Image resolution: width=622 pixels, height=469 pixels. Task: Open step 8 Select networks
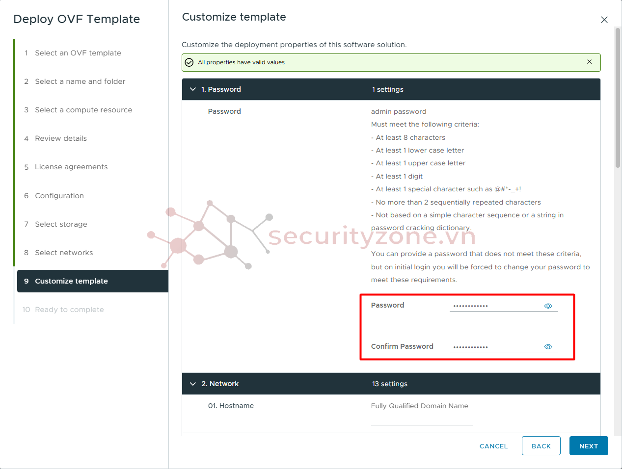pyautogui.click(x=64, y=253)
